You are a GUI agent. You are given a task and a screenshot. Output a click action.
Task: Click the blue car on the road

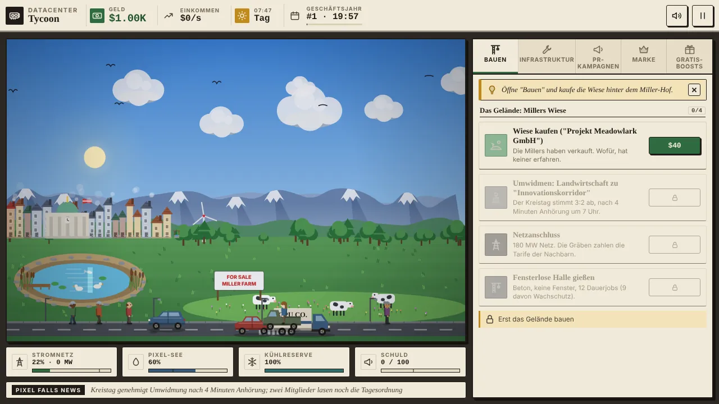click(x=167, y=320)
